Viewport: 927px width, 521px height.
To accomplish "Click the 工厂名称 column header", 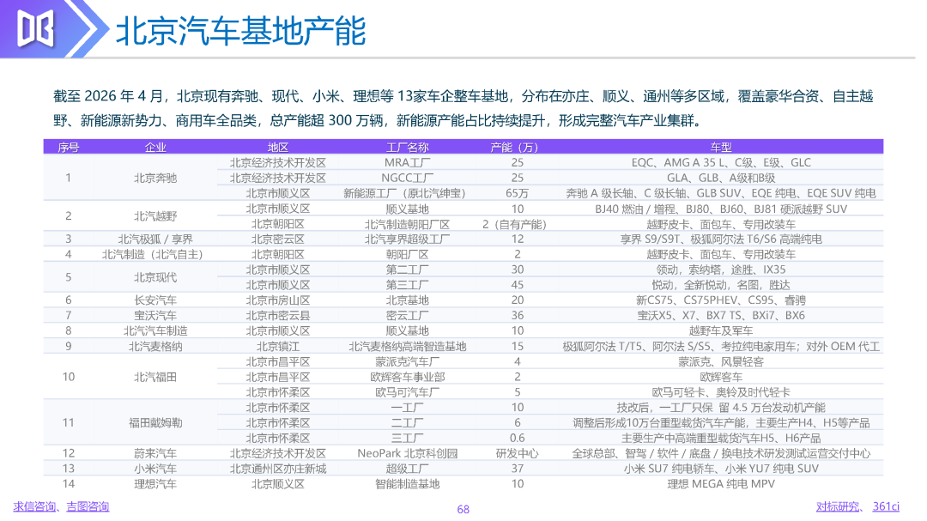I will (408, 148).
